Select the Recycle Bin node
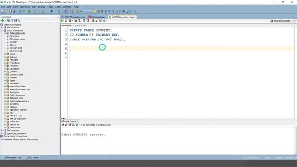 point(14,125)
